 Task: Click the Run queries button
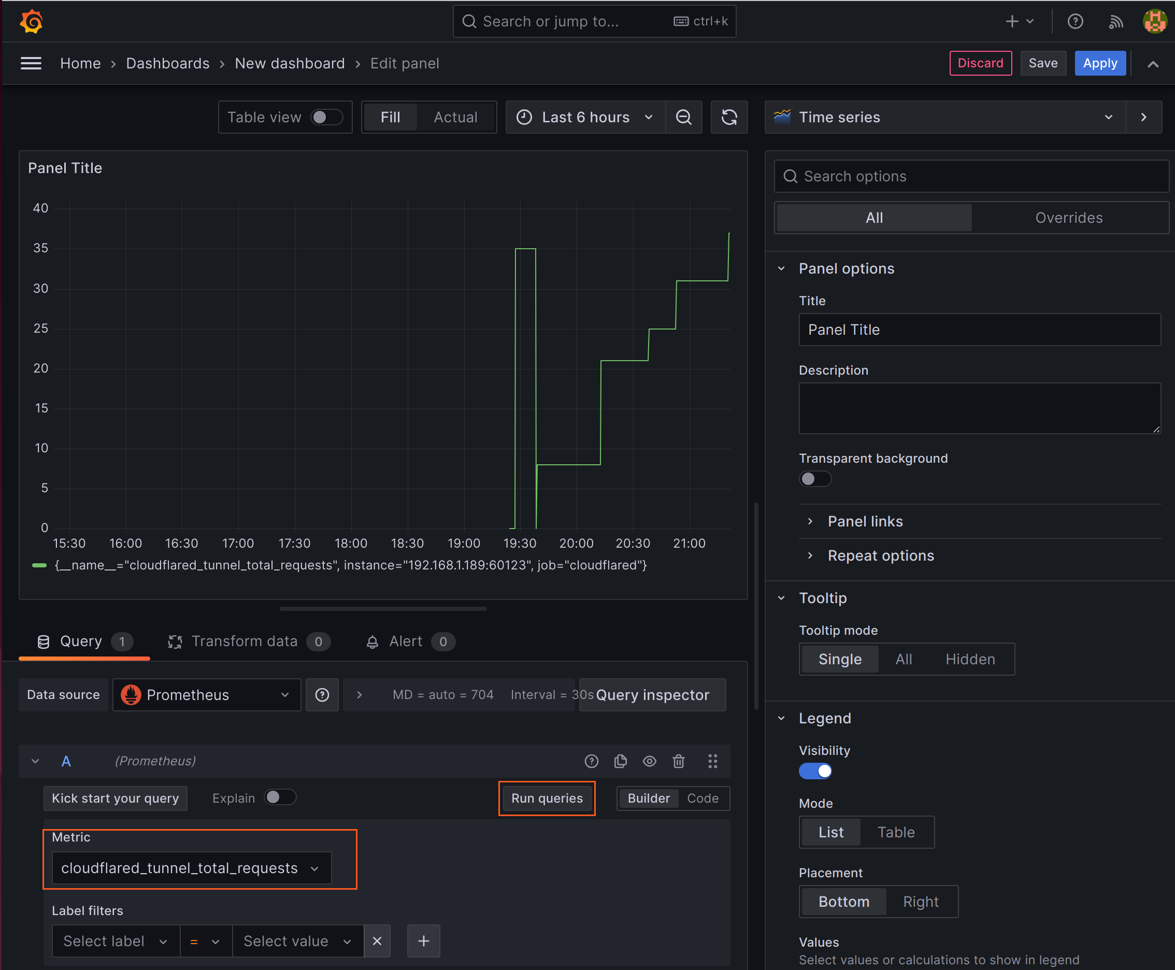pos(547,797)
